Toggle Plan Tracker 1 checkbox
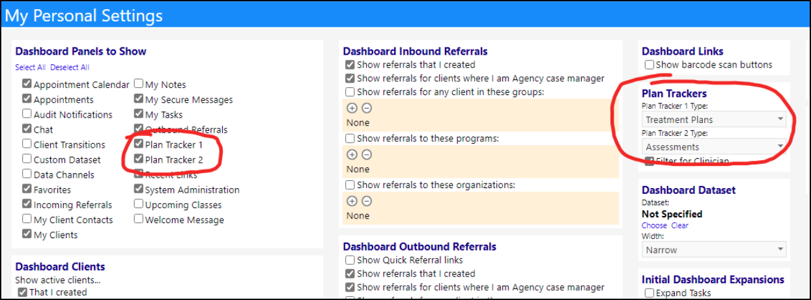Image resolution: width=811 pixels, height=300 pixels. (139, 144)
